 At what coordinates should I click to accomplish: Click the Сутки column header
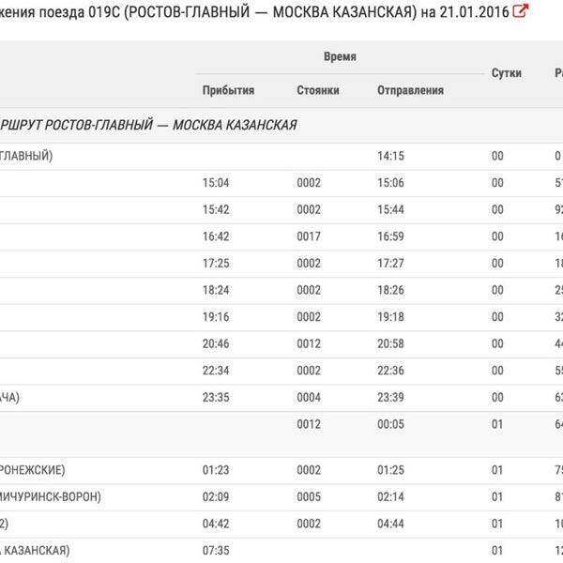pos(507,73)
